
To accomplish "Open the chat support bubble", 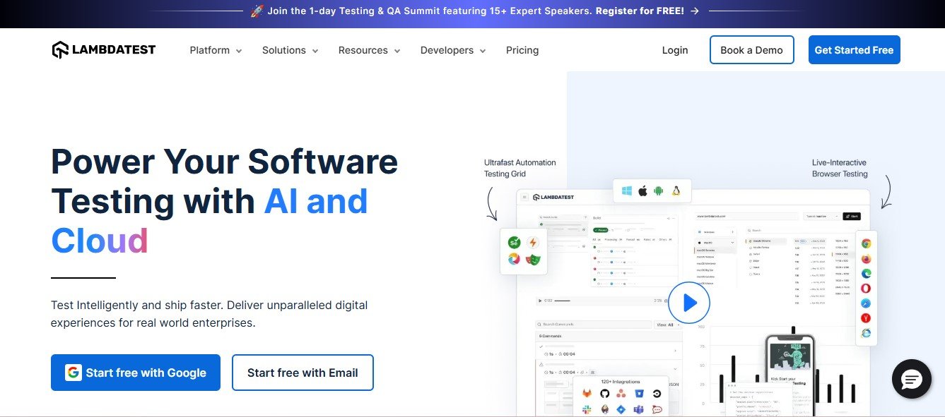I will pos(911,379).
